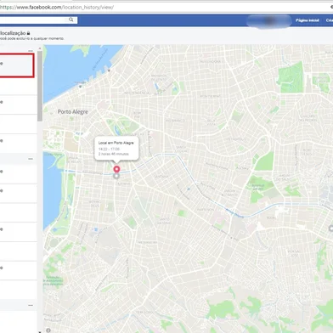Screen dimensions: 333x333
Task: Click the blurred profile name in header
Action: pyautogui.click(x=269, y=21)
